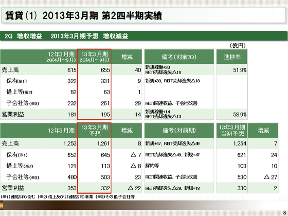Select the value 63
The image size is (288, 216).
[107, 92]
